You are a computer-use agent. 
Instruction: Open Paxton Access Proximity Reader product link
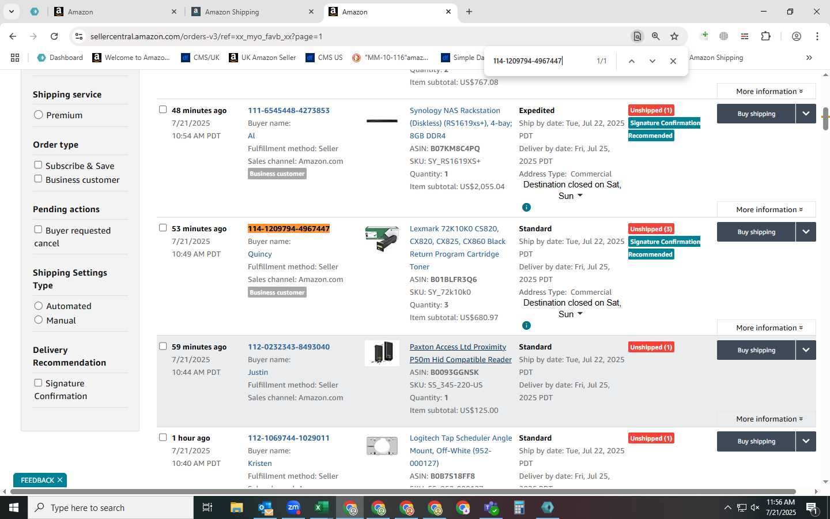coord(461,353)
